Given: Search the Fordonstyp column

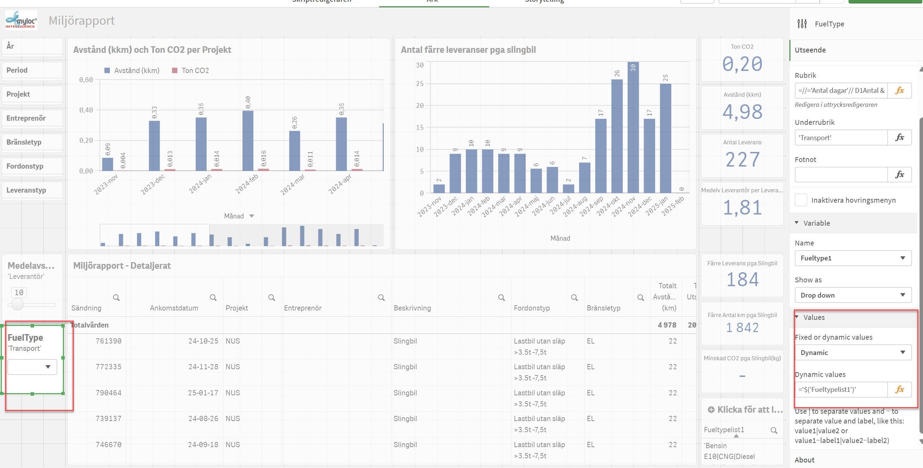Looking at the screenshot, I should click(x=574, y=297).
